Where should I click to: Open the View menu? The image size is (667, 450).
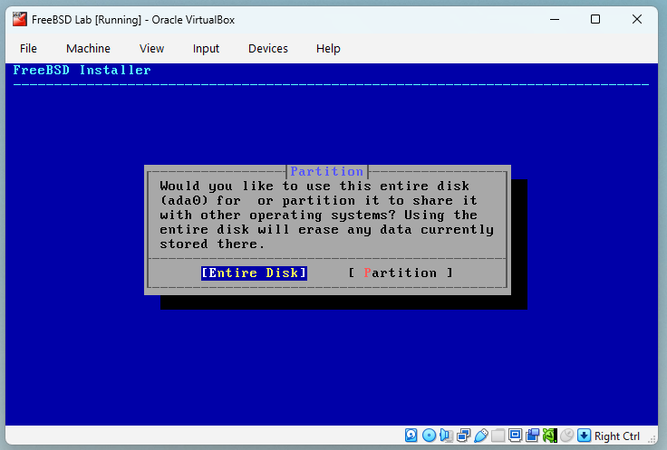pos(151,49)
